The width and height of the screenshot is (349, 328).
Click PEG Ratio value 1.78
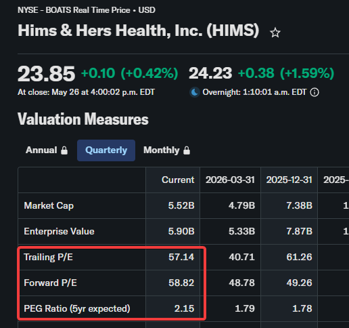pyautogui.click(x=302, y=309)
